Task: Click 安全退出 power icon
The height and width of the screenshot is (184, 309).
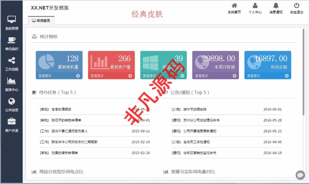Action: [x=297, y=5]
